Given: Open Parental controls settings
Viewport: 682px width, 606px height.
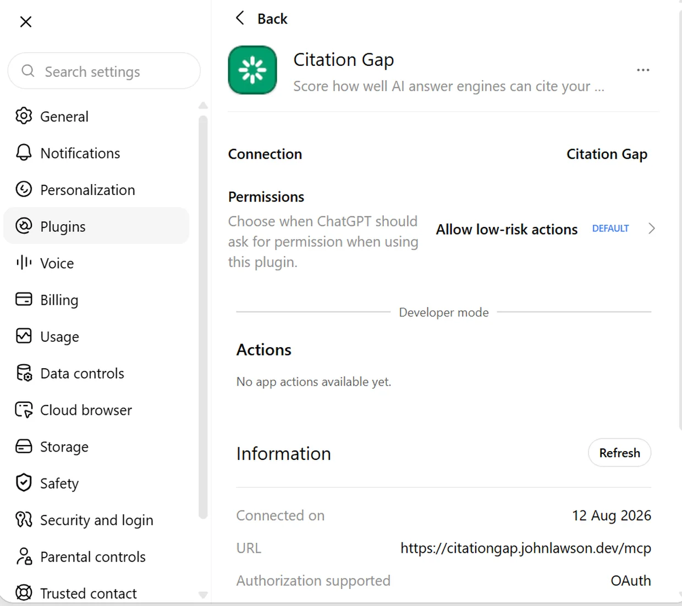Looking at the screenshot, I should [x=96, y=557].
